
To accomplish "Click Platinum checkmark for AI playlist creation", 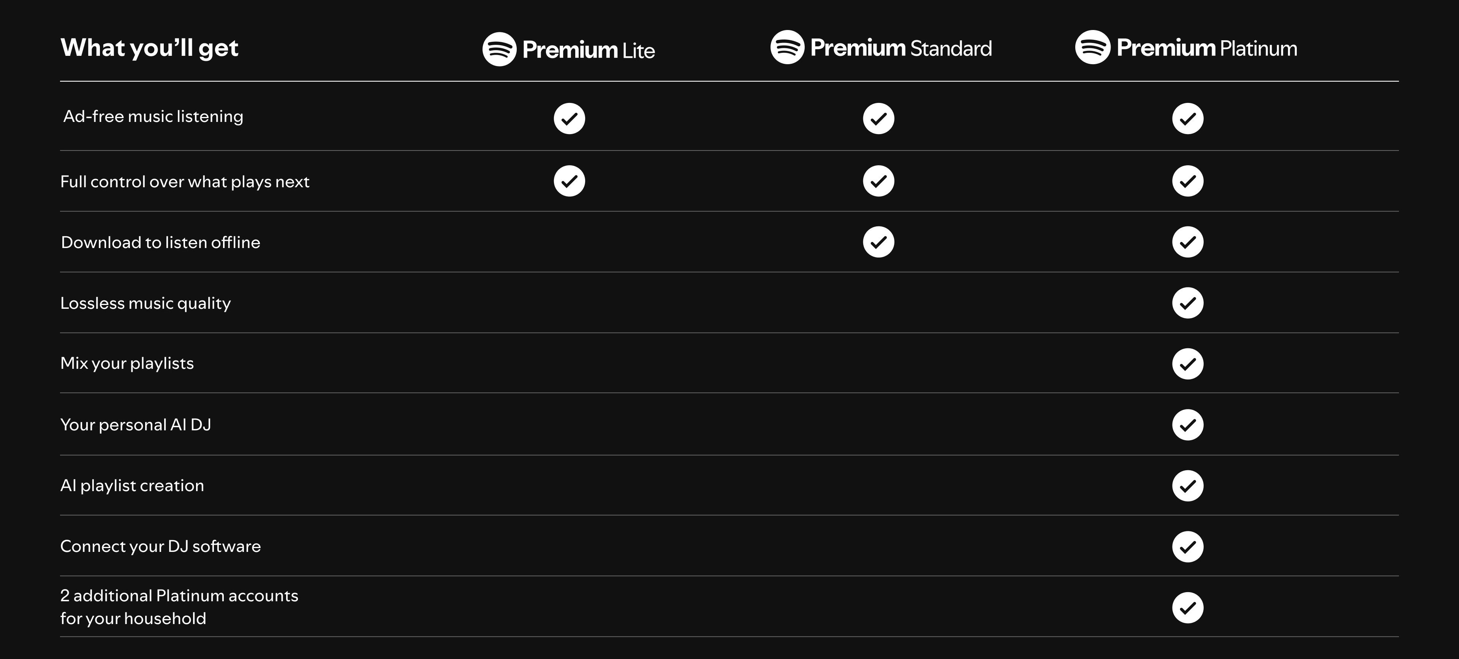I will 1188,486.
